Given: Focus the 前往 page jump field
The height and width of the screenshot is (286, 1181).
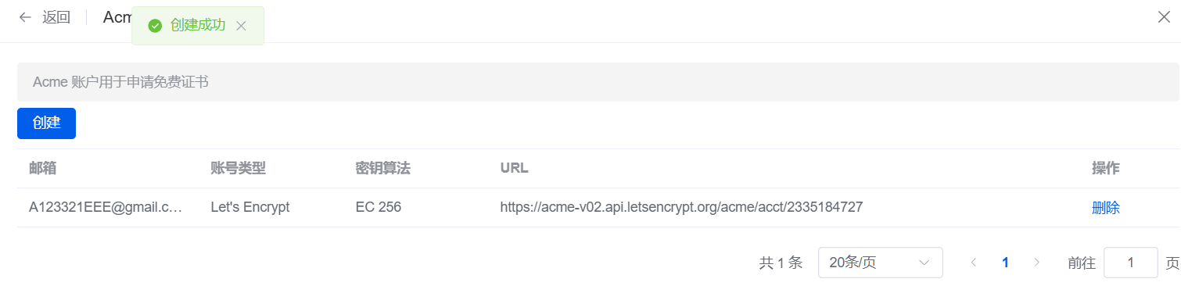Looking at the screenshot, I should click(1131, 263).
